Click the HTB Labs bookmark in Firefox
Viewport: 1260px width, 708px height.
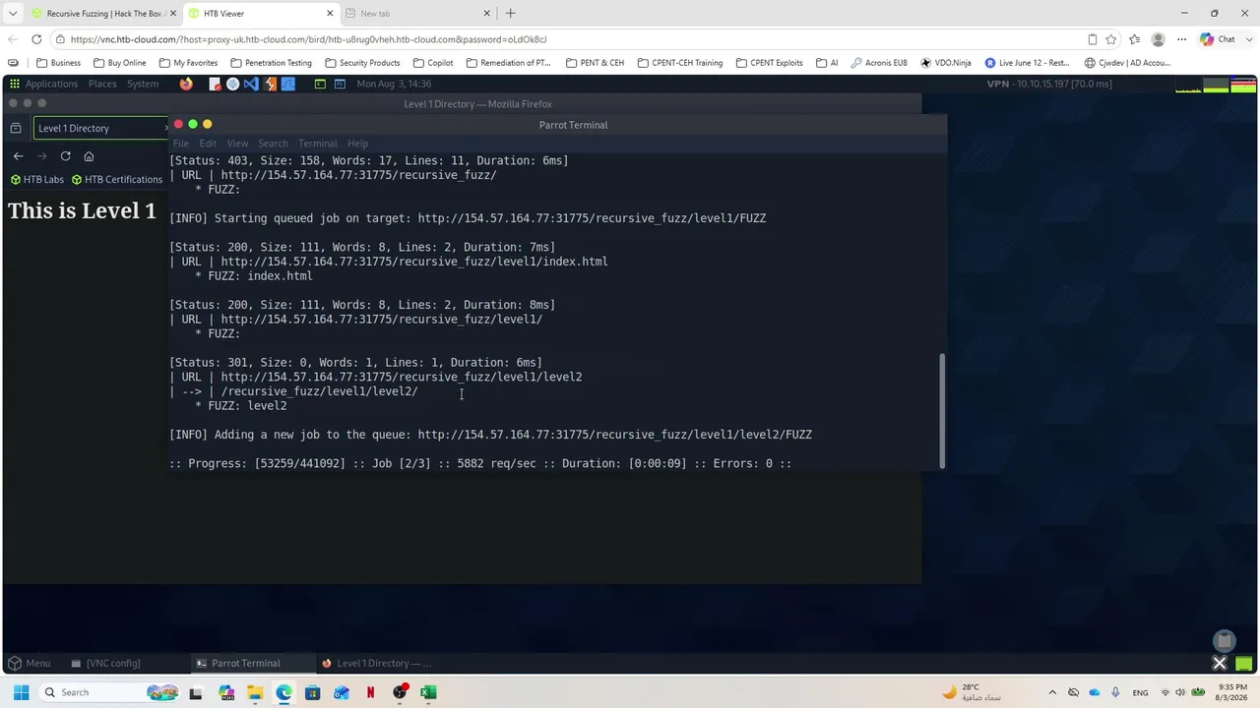[x=37, y=179]
